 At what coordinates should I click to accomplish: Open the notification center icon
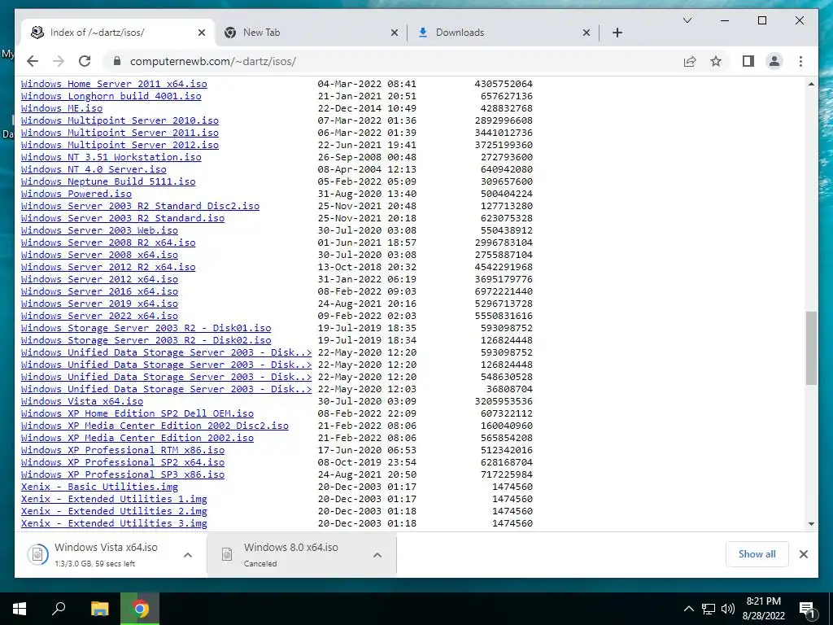pos(807,609)
